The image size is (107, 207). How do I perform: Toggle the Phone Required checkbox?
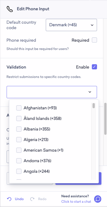coord(94,40)
